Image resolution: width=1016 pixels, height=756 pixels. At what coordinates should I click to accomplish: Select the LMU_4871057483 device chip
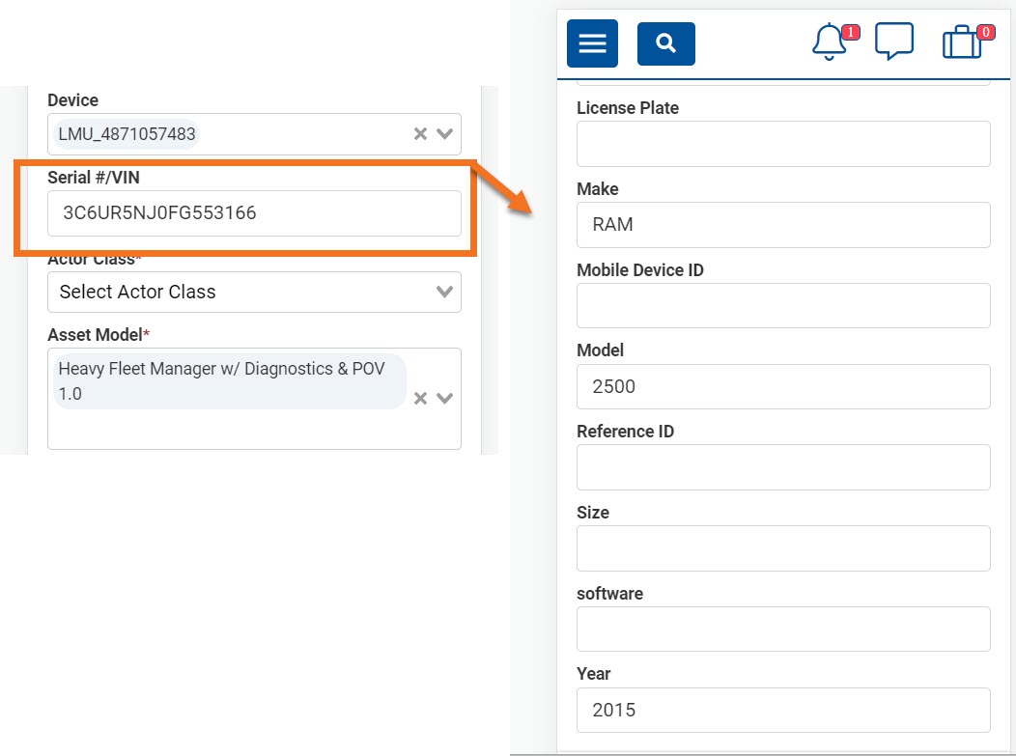pos(127,134)
